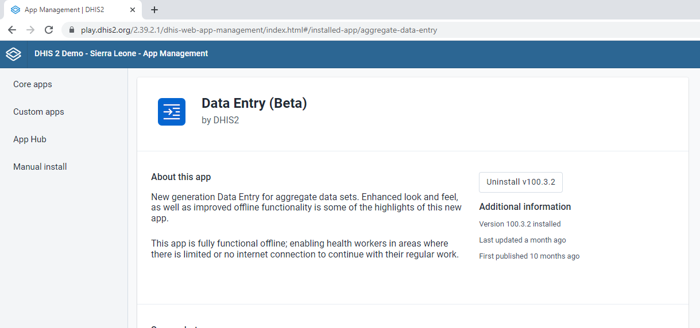Click 'Additional information' heading

point(525,207)
